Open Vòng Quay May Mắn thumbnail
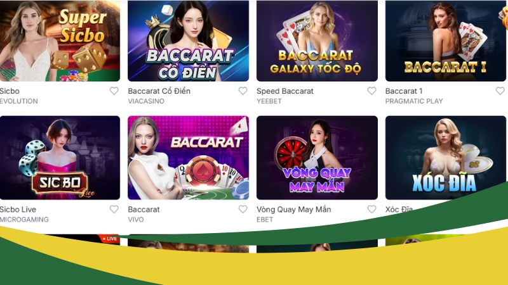508x285 pixels. pyautogui.click(x=317, y=158)
